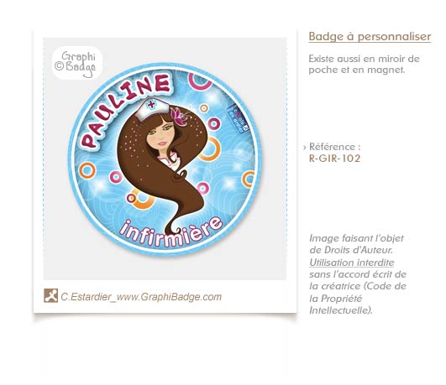Select the reference code R-GIR-102
The width and height of the screenshot is (446, 385).
(x=335, y=159)
